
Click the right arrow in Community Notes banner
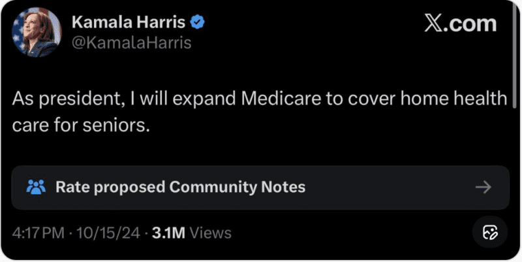click(x=484, y=188)
